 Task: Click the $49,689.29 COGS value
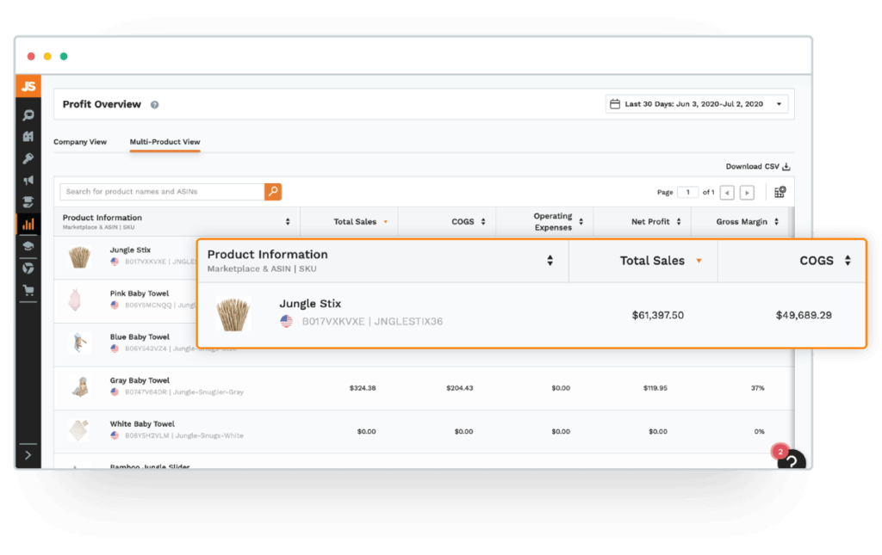point(804,315)
